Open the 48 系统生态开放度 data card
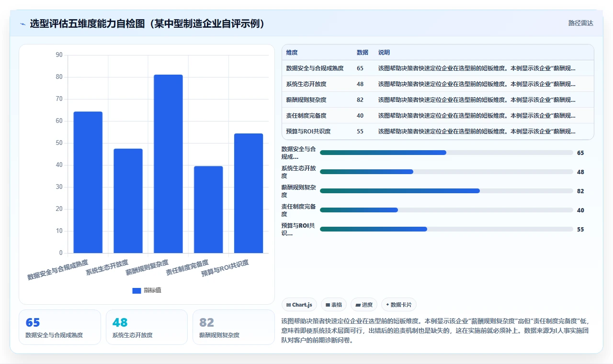Image resolution: width=613 pixels, height=364 pixels. click(147, 327)
